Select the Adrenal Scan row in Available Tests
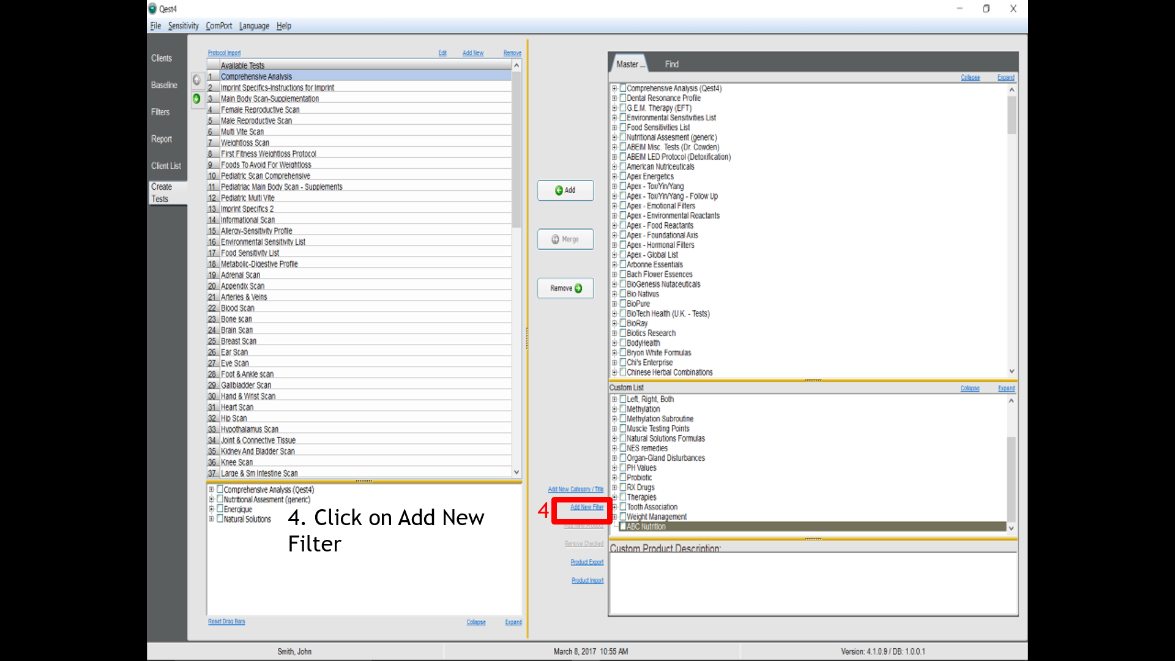The height and width of the screenshot is (661, 1175). (x=241, y=275)
